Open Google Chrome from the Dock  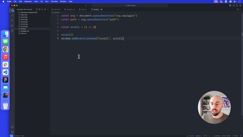[5, 49]
